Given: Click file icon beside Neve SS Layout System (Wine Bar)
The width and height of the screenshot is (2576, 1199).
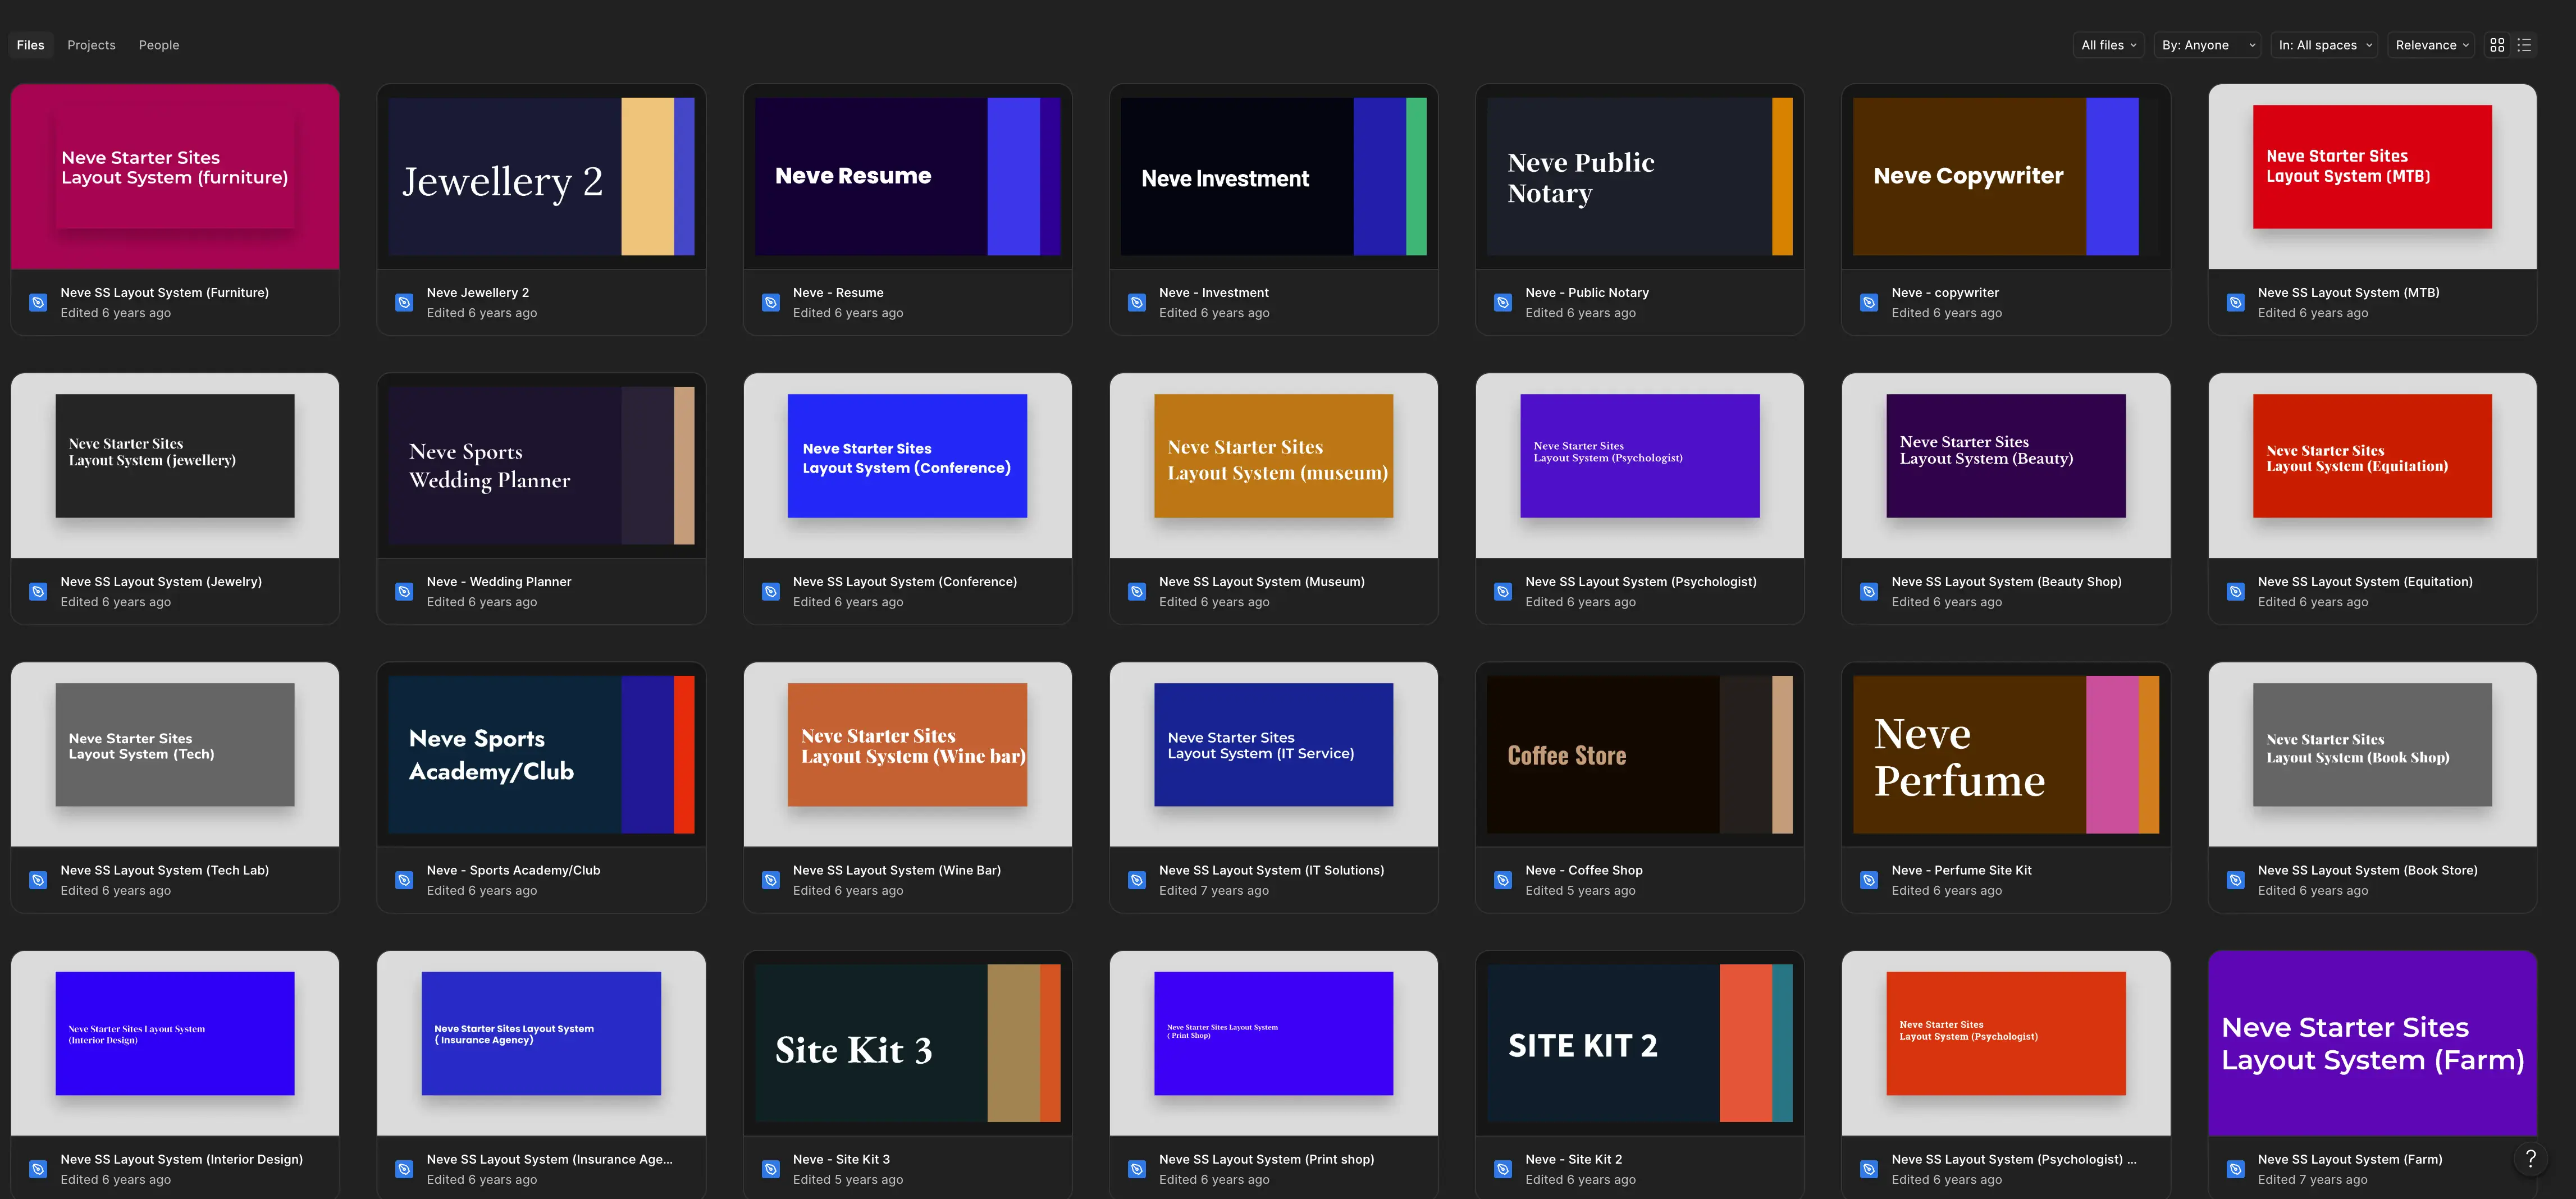Looking at the screenshot, I should [x=770, y=880].
